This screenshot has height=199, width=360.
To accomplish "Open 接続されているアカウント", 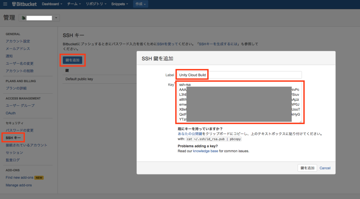I will (26, 145).
